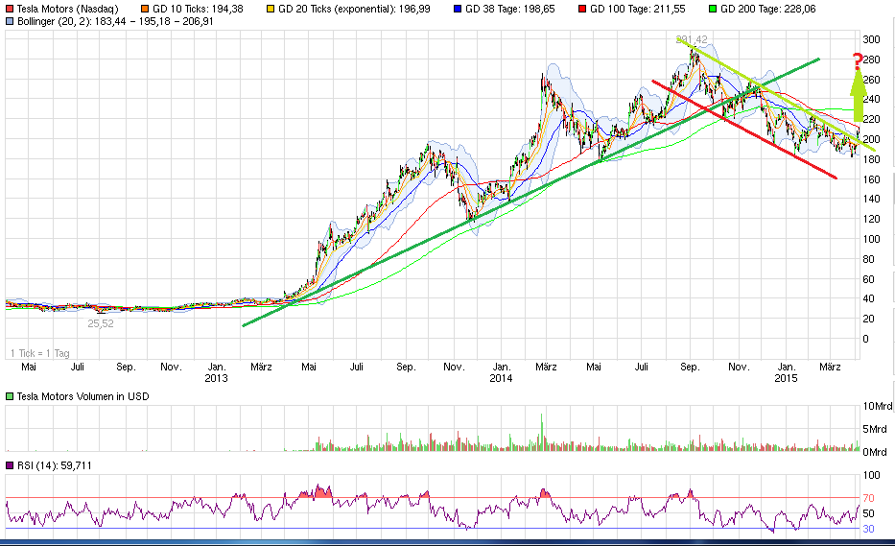Click the 'Jan. 2014' time axis label
This screenshot has width=895, height=546.
[x=501, y=372]
